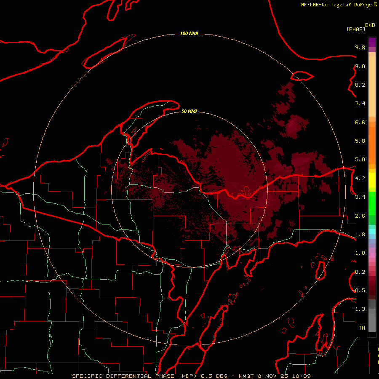This screenshot has height=379, width=379.
Task: Click the 4.2 scale value
Action: click(x=360, y=179)
